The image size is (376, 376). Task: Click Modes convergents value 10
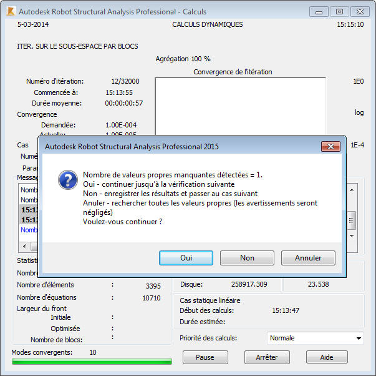coord(93,352)
